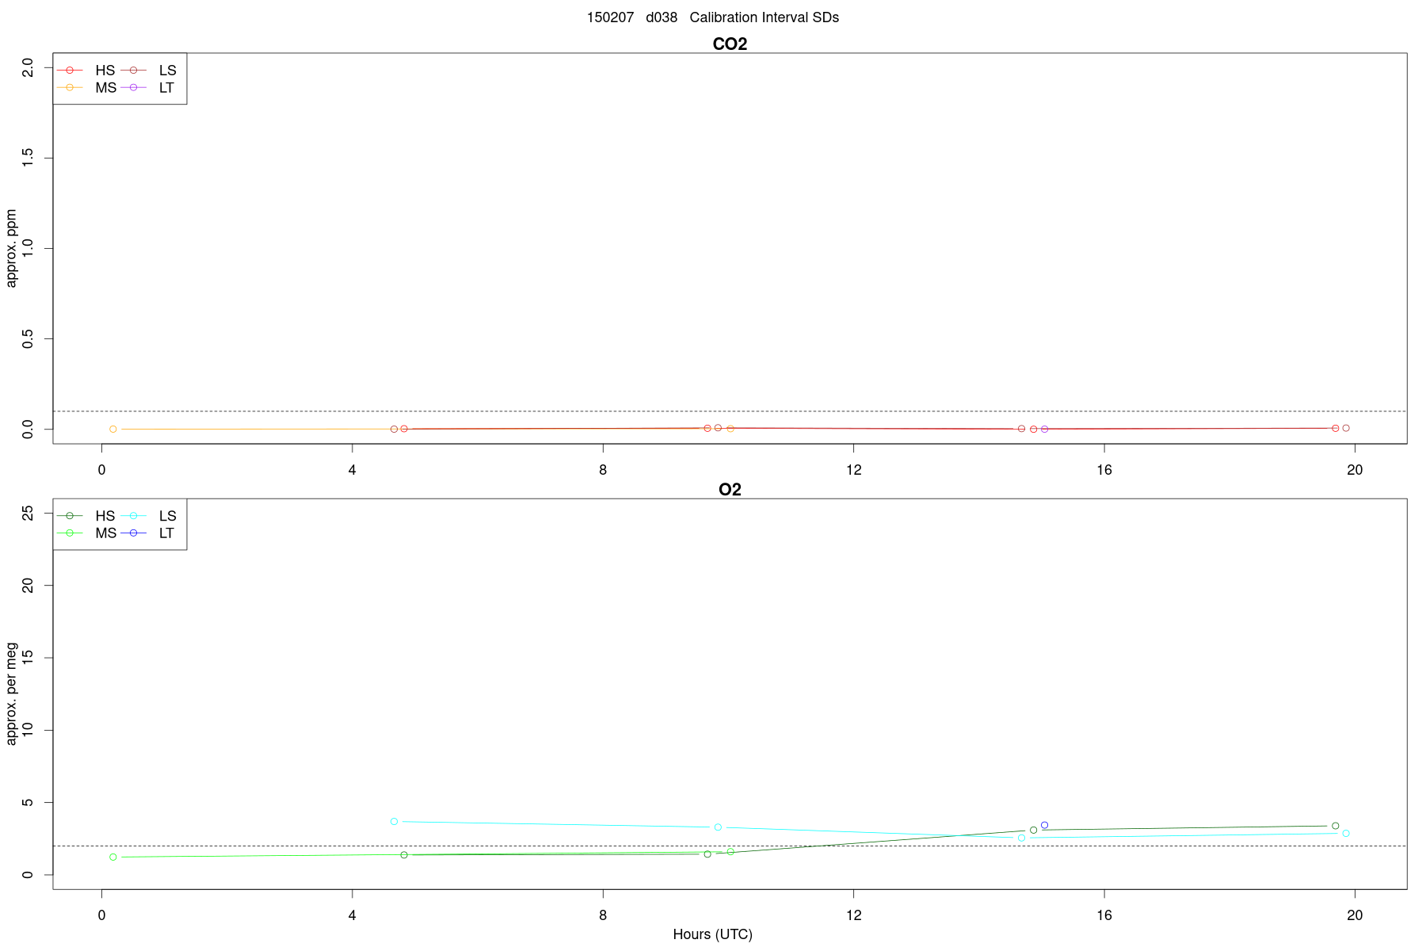Click the 10 tick on O2 y-axis
1426x951 pixels.
click(29, 730)
